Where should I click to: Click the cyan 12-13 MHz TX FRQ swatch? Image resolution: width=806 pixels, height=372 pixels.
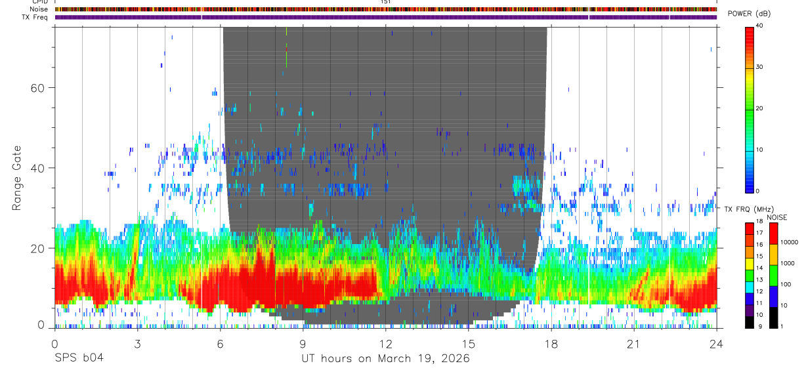(x=749, y=287)
